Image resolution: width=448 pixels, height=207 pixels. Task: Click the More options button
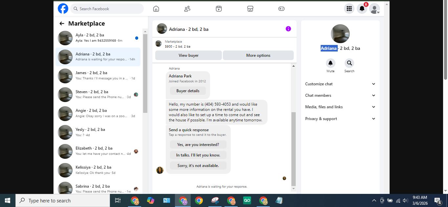(258, 55)
